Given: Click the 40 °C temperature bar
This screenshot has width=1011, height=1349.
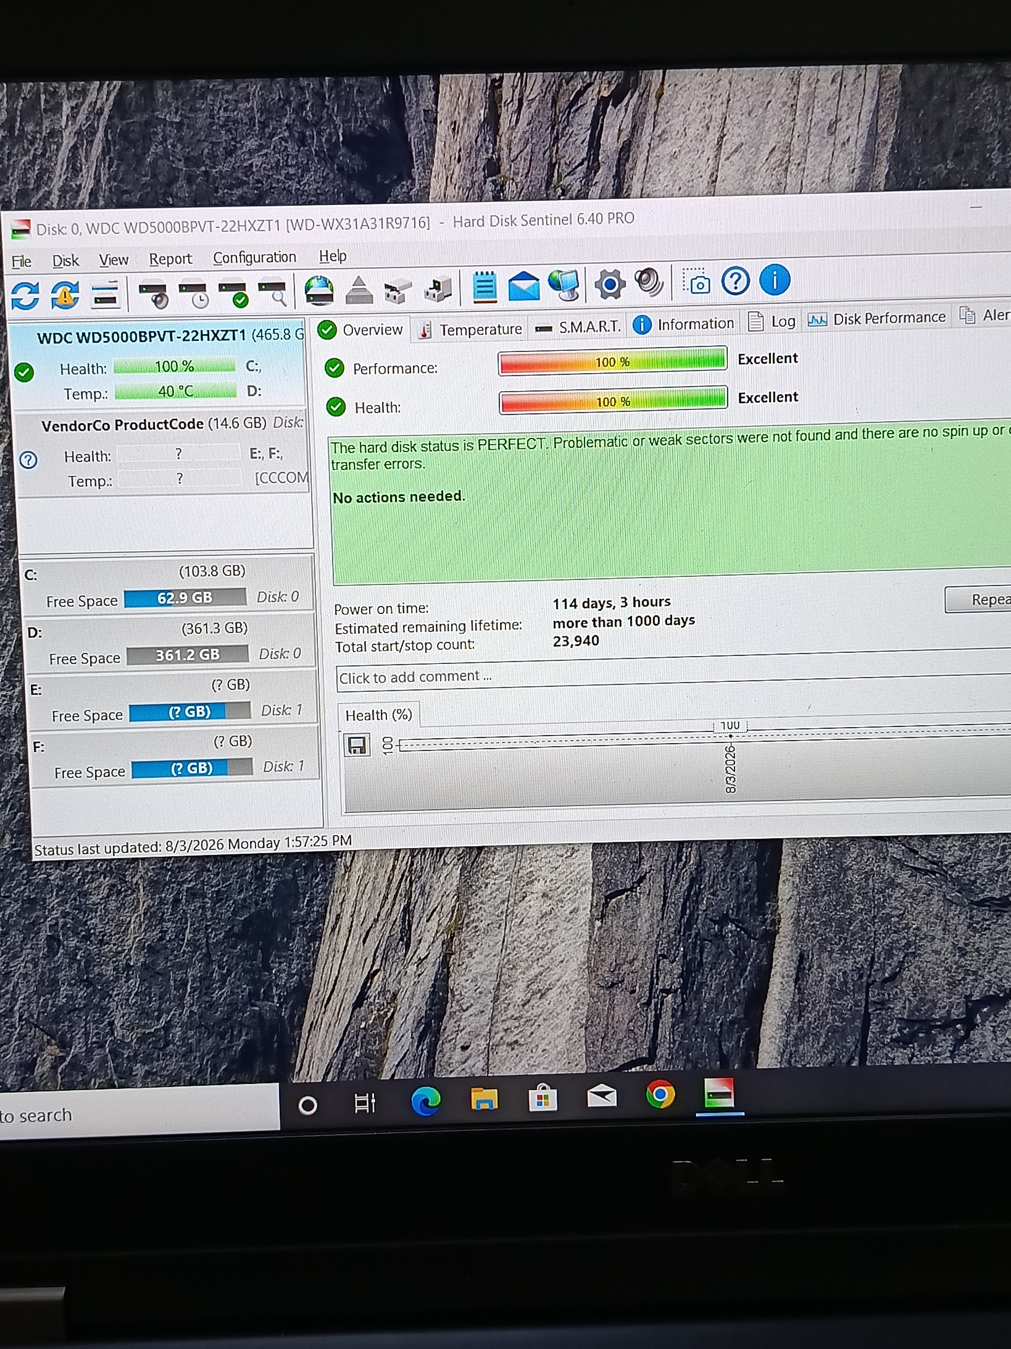Looking at the screenshot, I should pos(175,391).
